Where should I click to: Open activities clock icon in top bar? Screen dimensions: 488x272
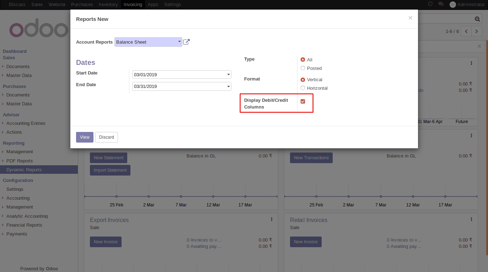point(430,4)
